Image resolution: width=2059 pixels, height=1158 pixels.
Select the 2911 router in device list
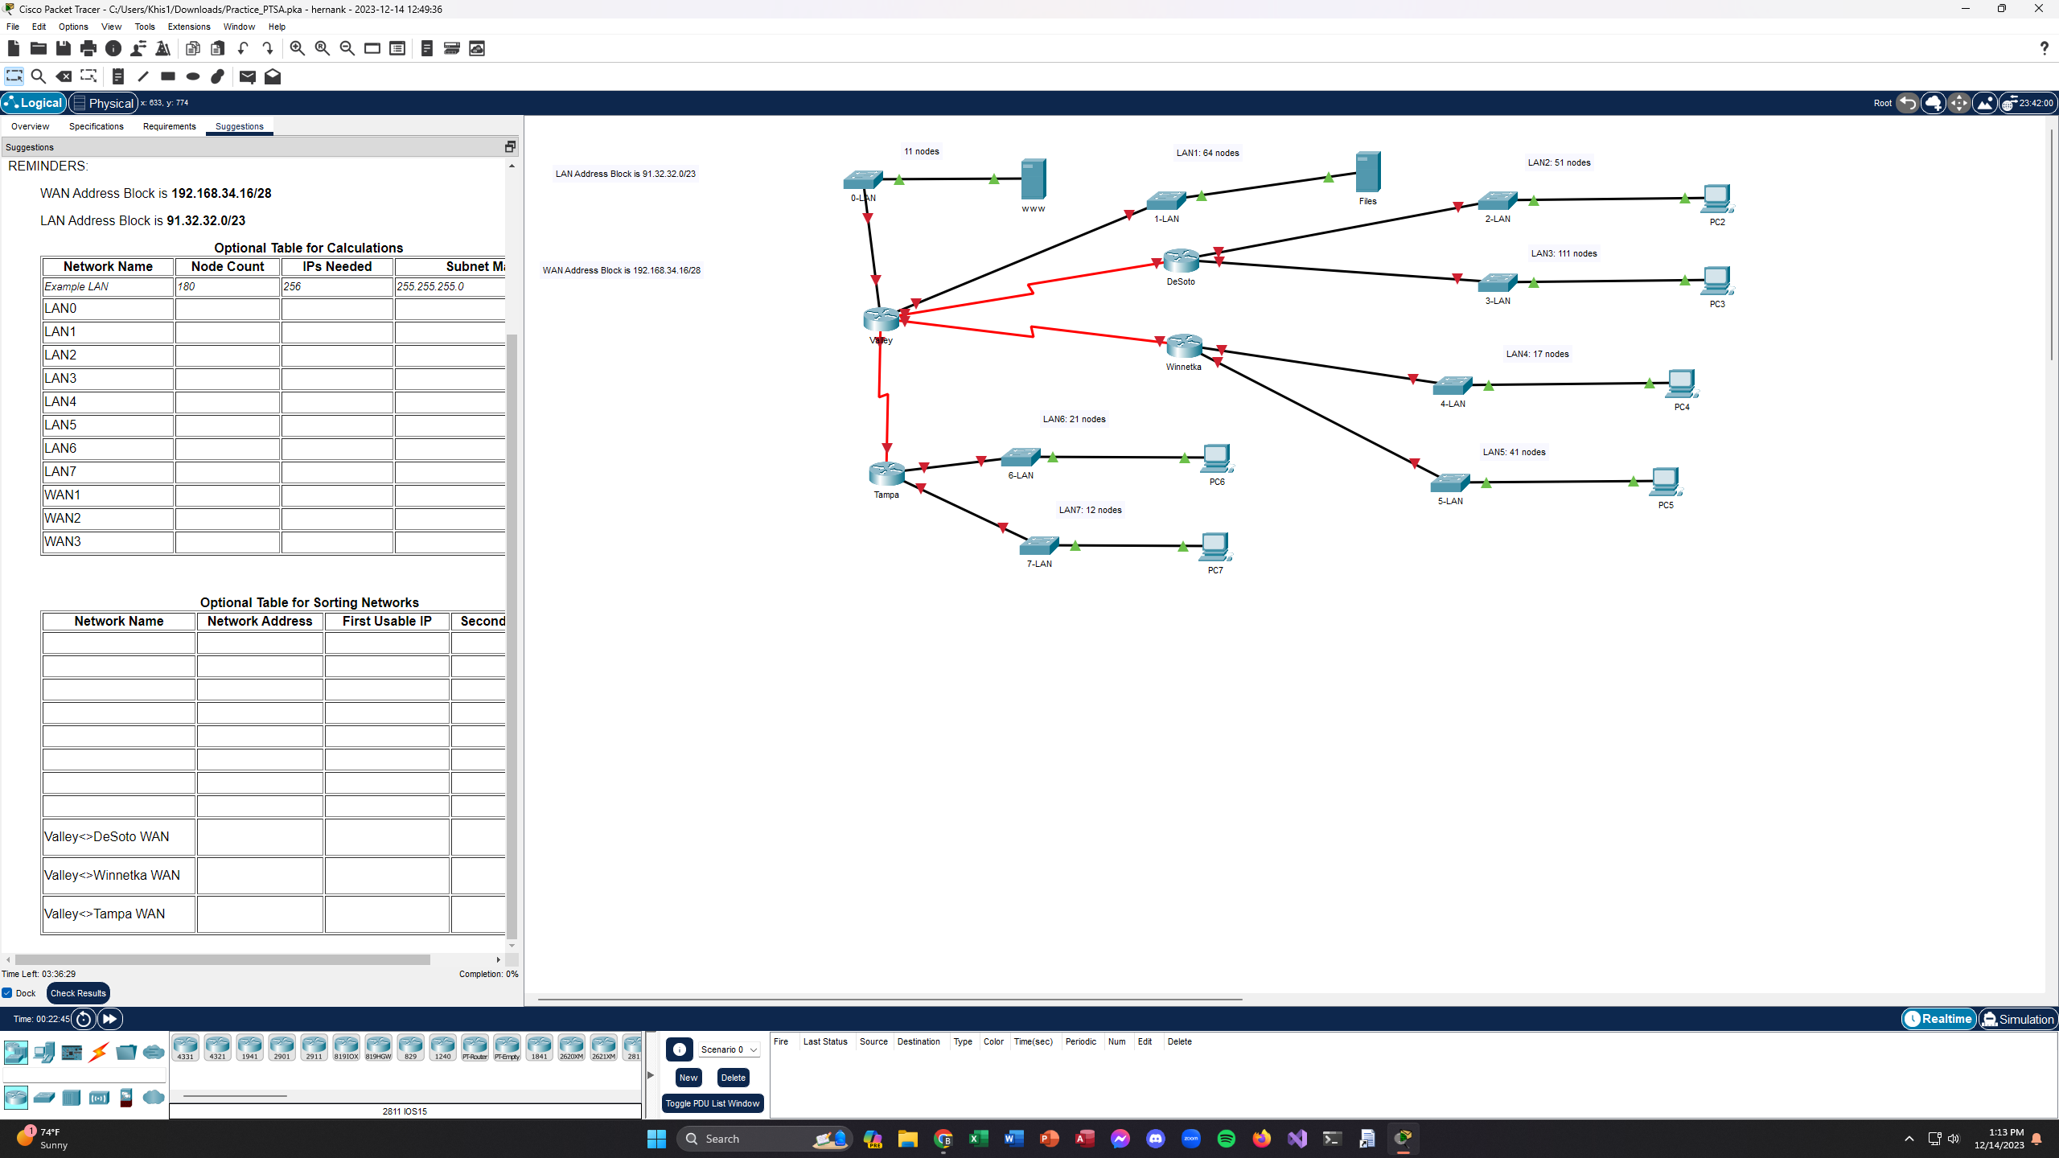pyautogui.click(x=314, y=1047)
